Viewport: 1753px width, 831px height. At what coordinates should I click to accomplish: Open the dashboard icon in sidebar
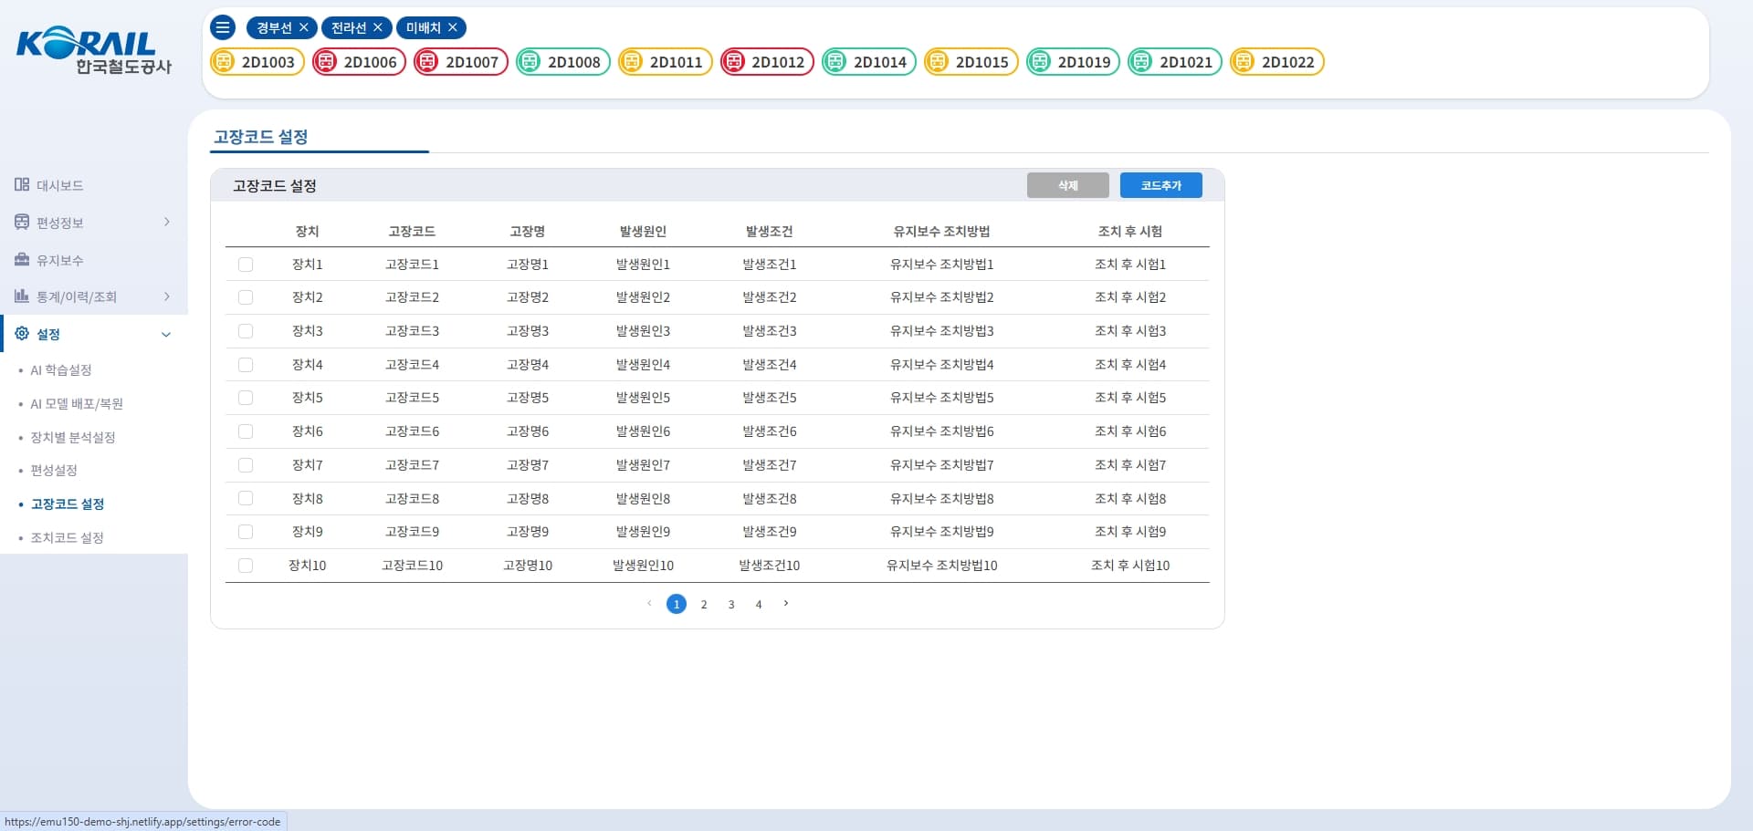[22, 185]
